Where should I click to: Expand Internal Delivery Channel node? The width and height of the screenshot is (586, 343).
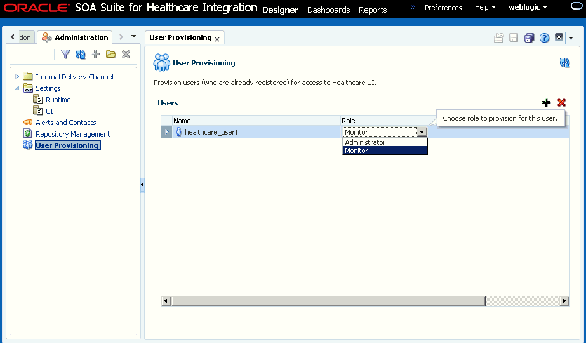click(17, 77)
